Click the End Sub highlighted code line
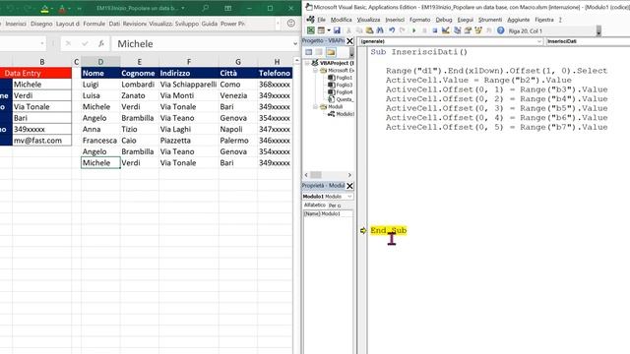The width and height of the screenshot is (630, 354). click(x=389, y=230)
